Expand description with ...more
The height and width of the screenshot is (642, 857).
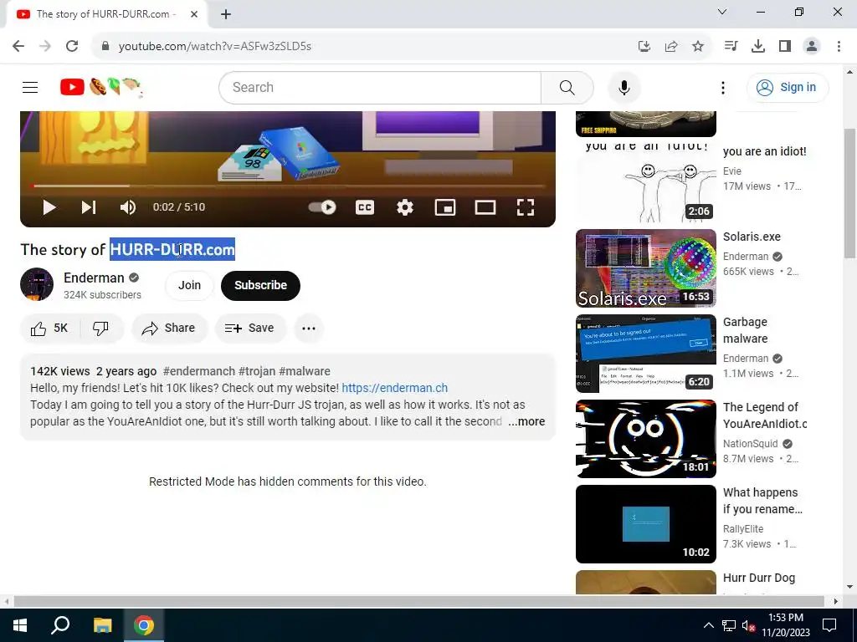(x=526, y=421)
